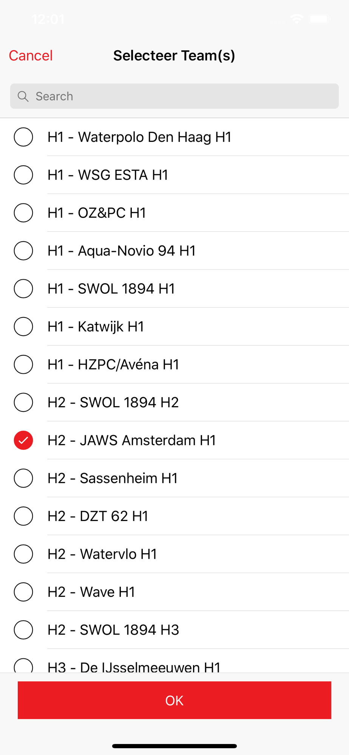Viewport: 349px width, 755px height.
Task: Confirm selection with the red OK button
Action: point(174,700)
